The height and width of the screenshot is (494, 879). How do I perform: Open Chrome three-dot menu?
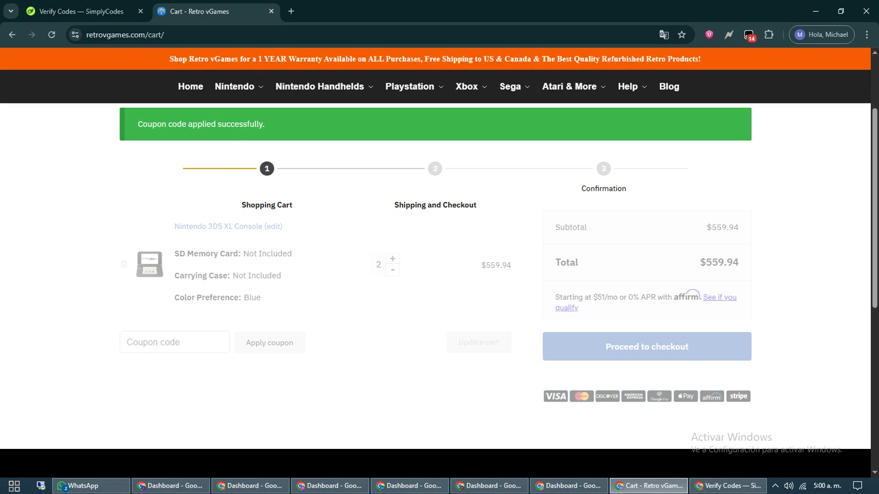pos(867,35)
